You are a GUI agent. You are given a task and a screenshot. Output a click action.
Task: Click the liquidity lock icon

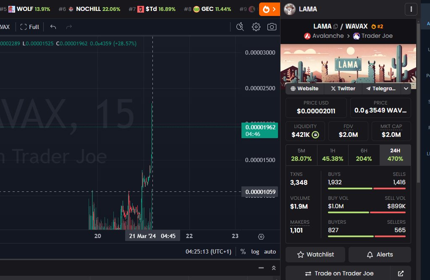(315, 135)
